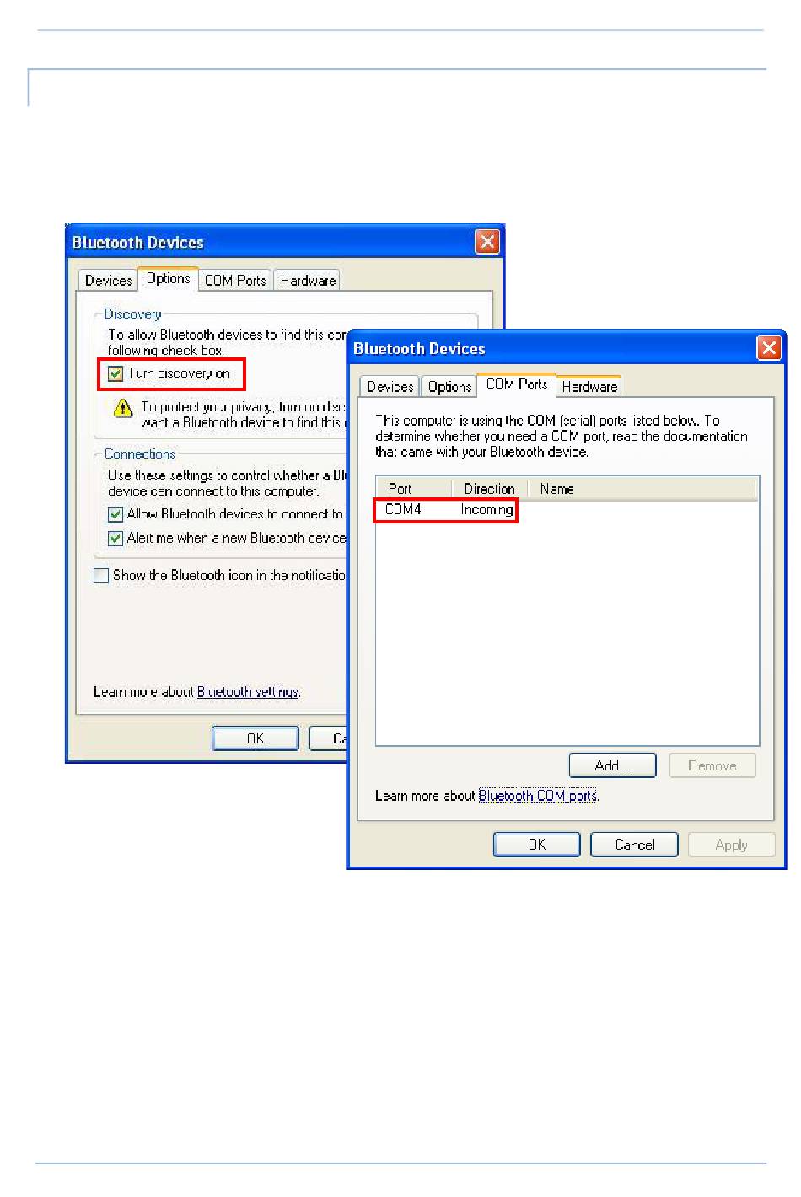Viewport: 801px width, 1197px height.
Task: Click the yellow privacy warning icon
Action: click(123, 409)
